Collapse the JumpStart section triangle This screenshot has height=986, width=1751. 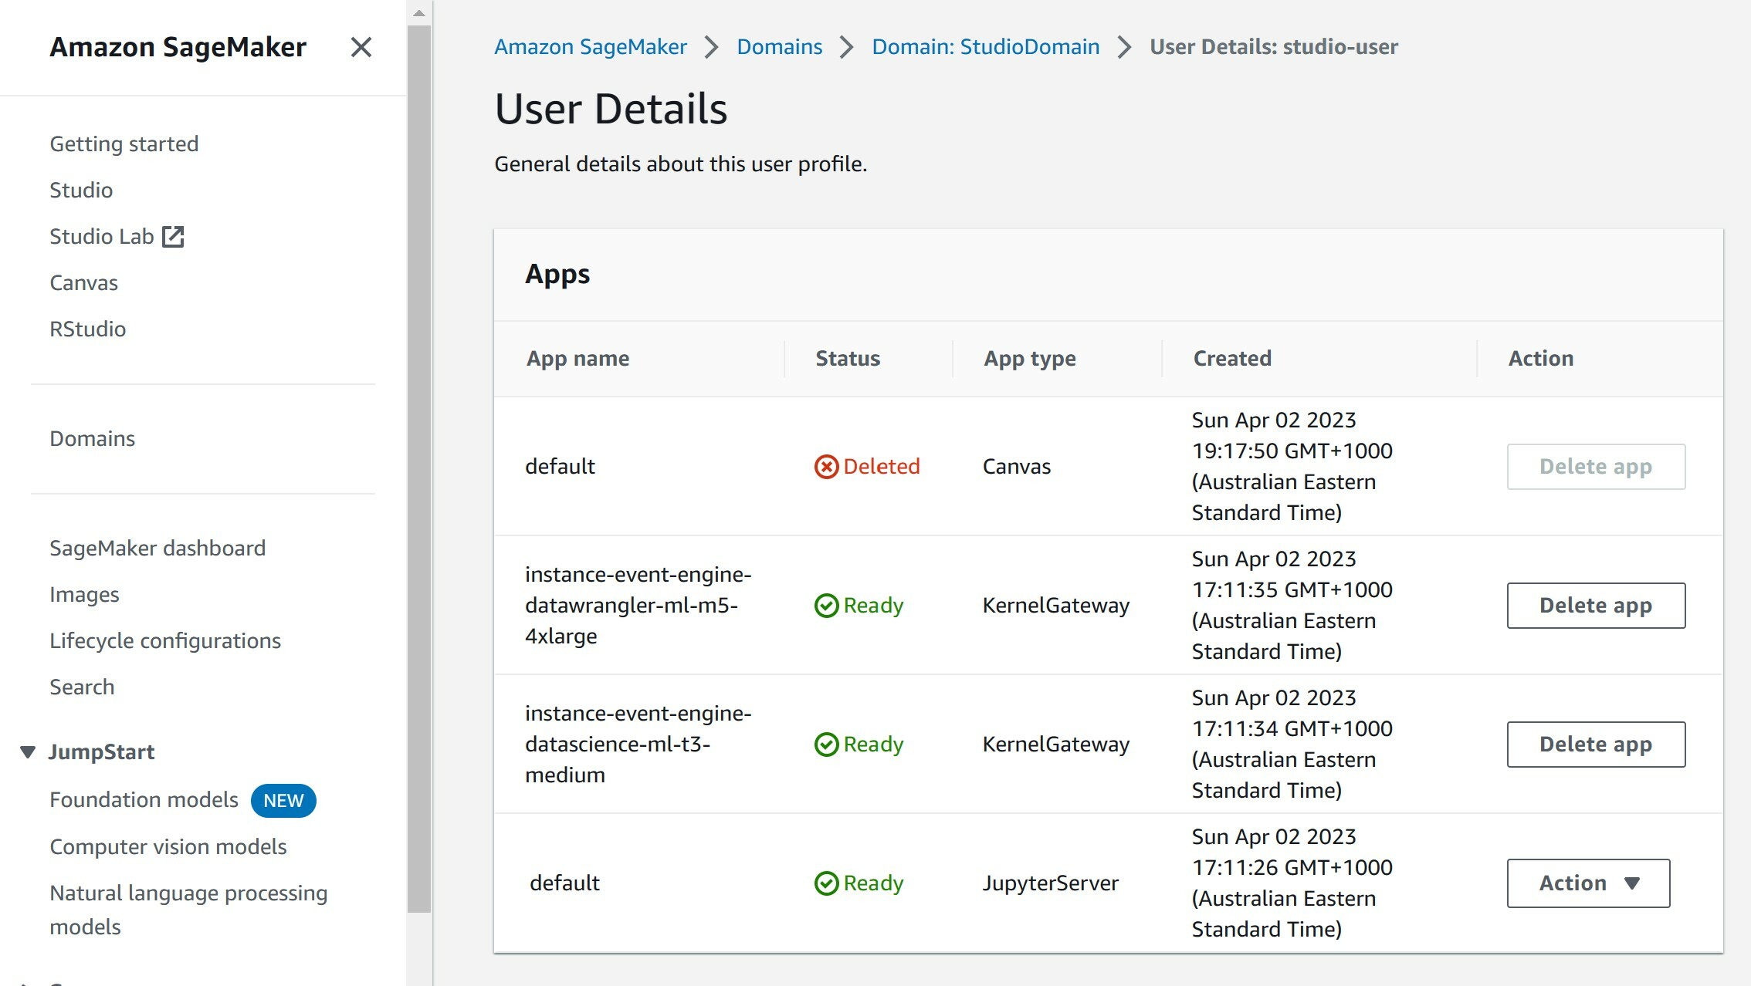[x=28, y=752]
